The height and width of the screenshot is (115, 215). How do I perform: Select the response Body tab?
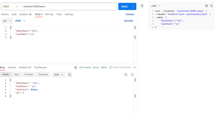click(x=3, y=67)
